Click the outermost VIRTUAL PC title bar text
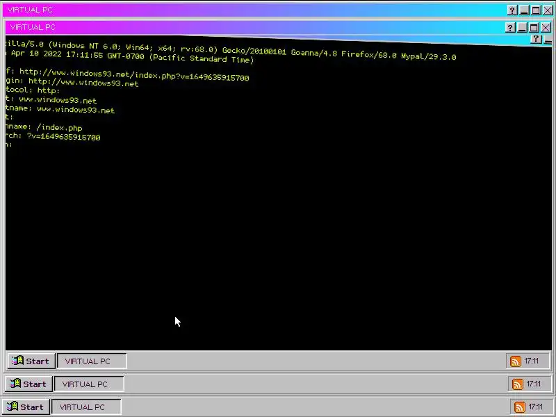This screenshot has height=417, width=556. [30, 10]
